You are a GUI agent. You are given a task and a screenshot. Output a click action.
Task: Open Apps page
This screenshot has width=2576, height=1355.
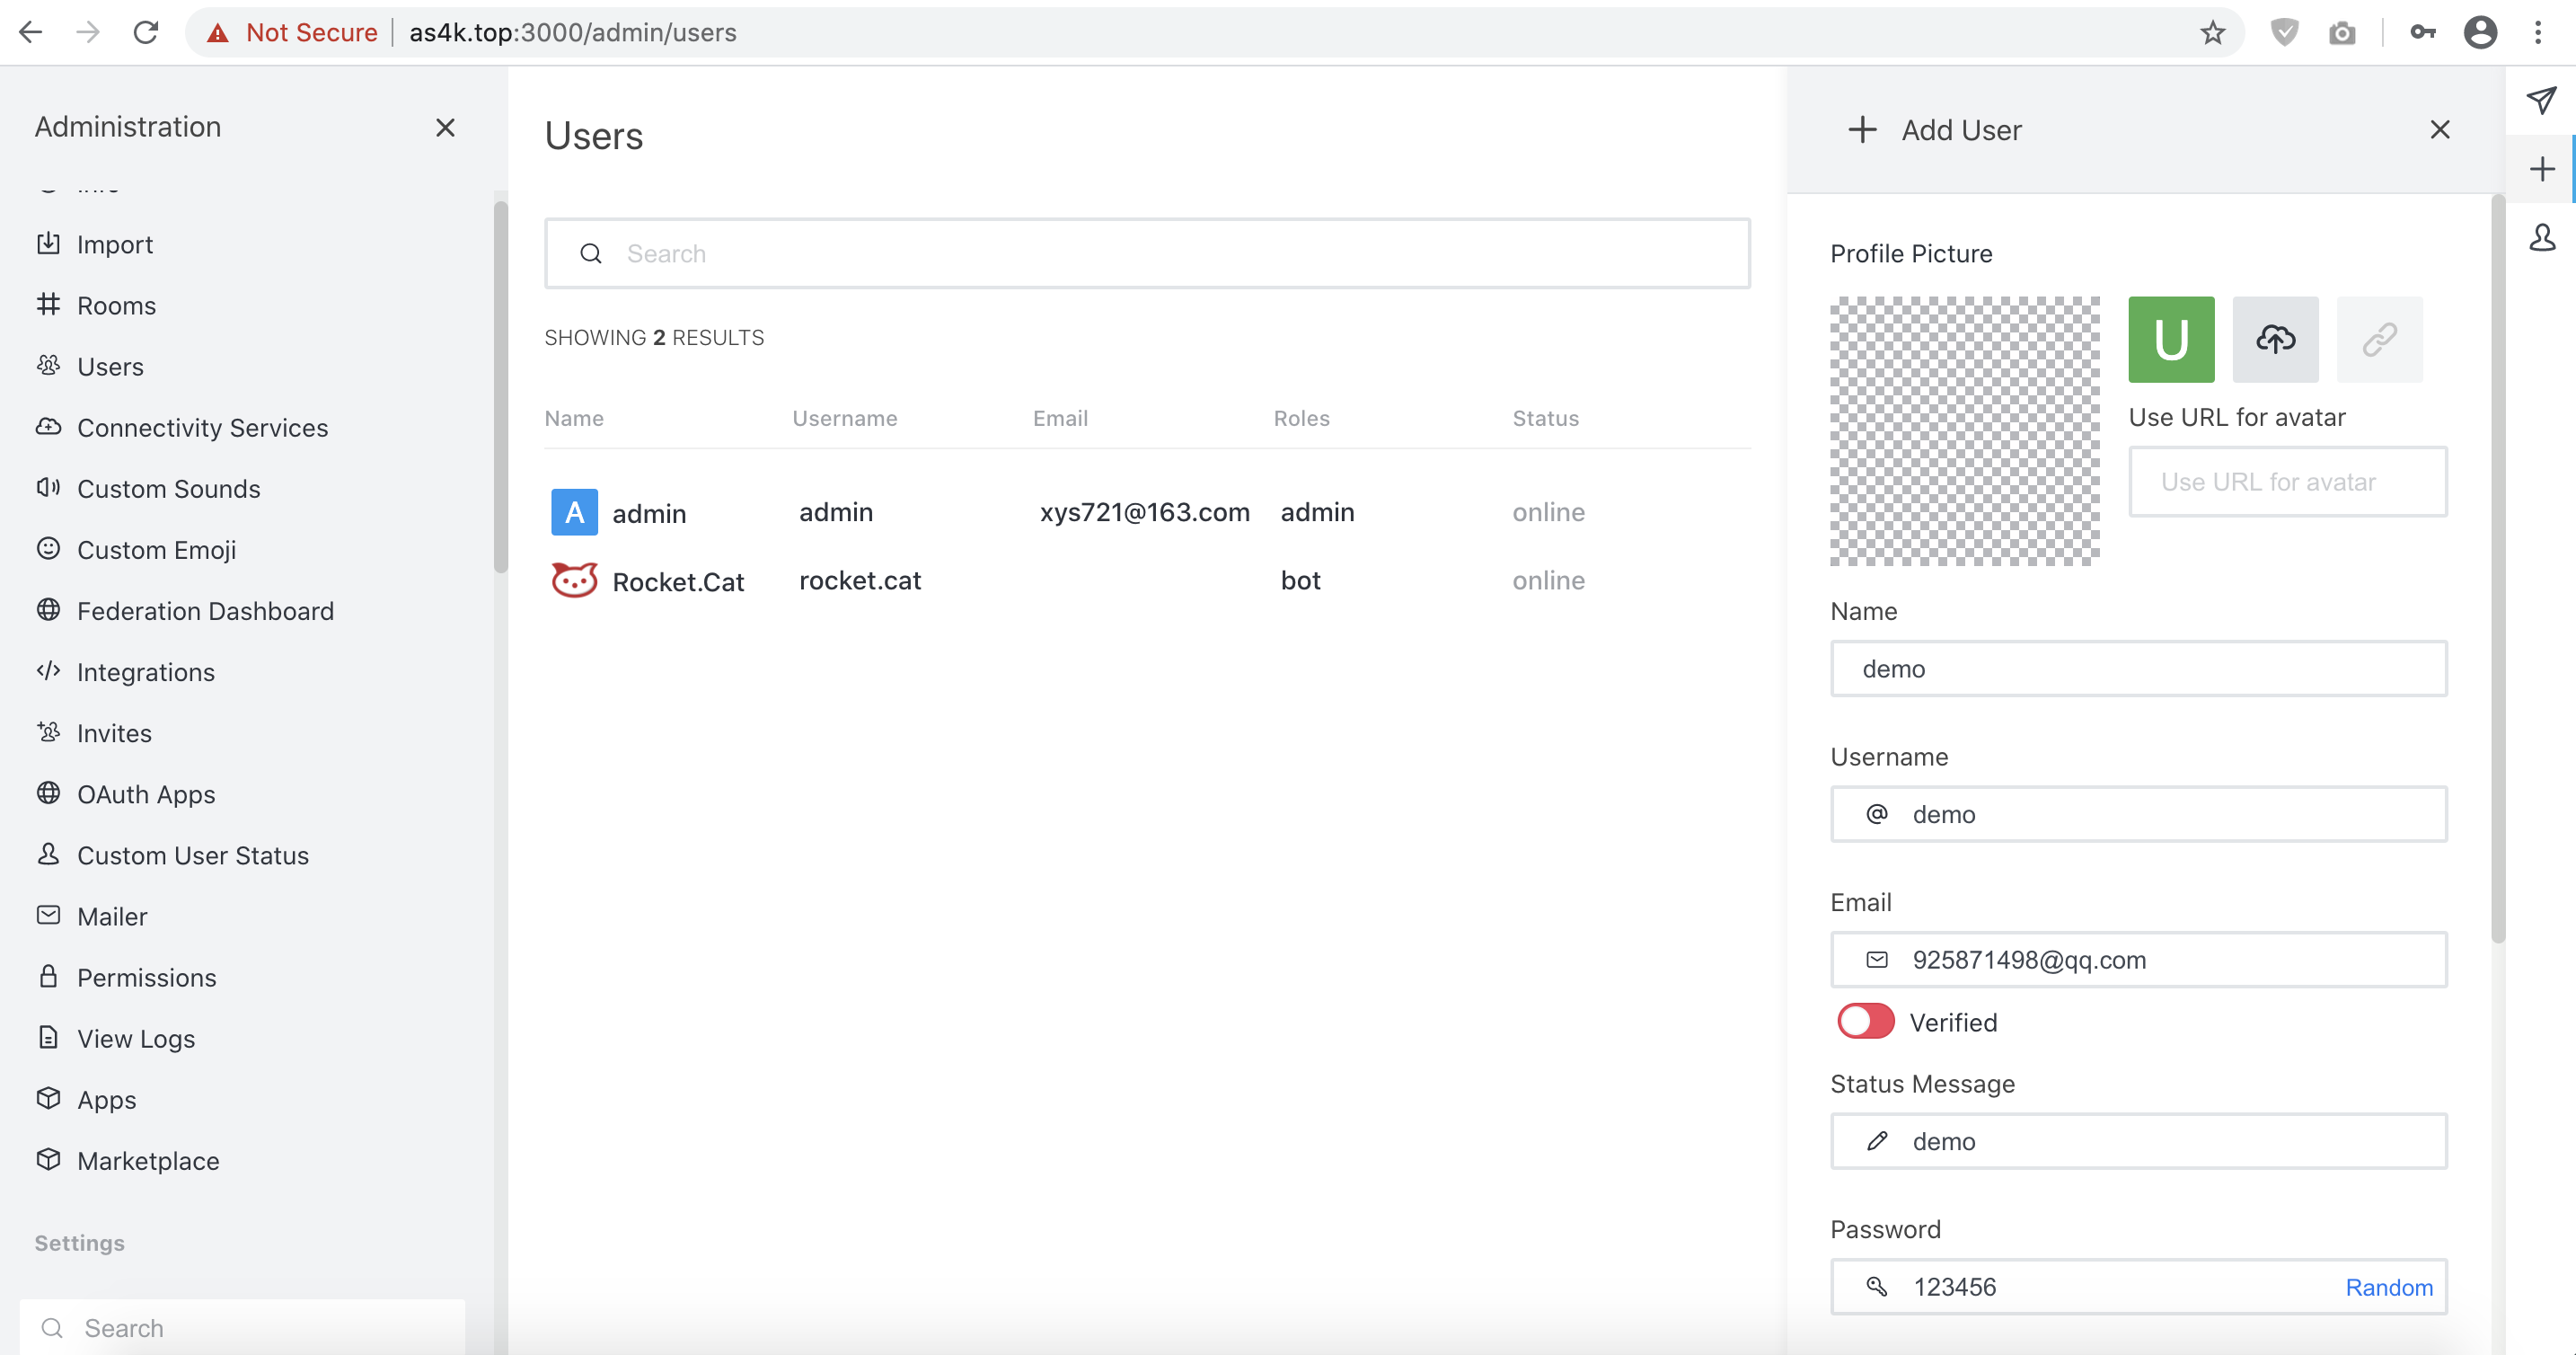86,1099
